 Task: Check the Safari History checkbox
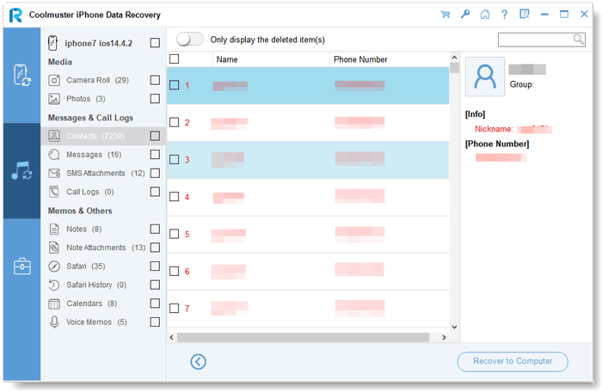155,285
